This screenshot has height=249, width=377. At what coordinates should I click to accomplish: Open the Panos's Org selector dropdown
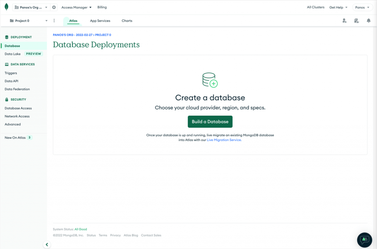[x=31, y=7]
